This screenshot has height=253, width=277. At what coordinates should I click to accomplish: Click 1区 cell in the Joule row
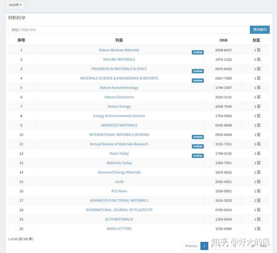(257, 182)
